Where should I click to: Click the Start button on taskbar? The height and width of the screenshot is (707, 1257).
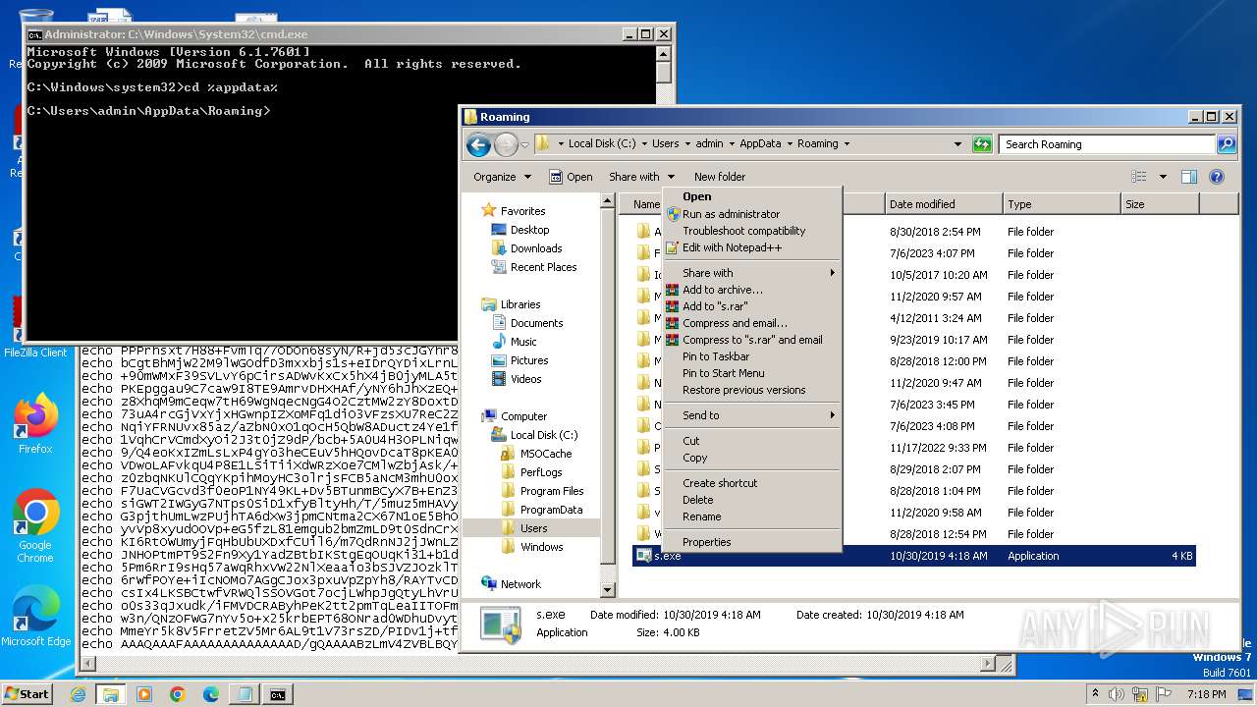click(x=27, y=693)
